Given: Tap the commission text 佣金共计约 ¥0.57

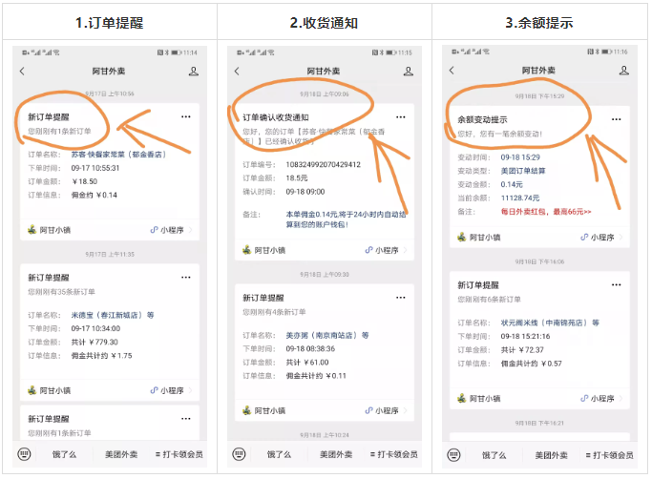Looking at the screenshot, I should click(531, 364).
